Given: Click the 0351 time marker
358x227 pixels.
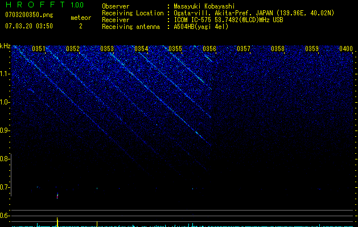Looking at the screenshot, I should point(38,49).
